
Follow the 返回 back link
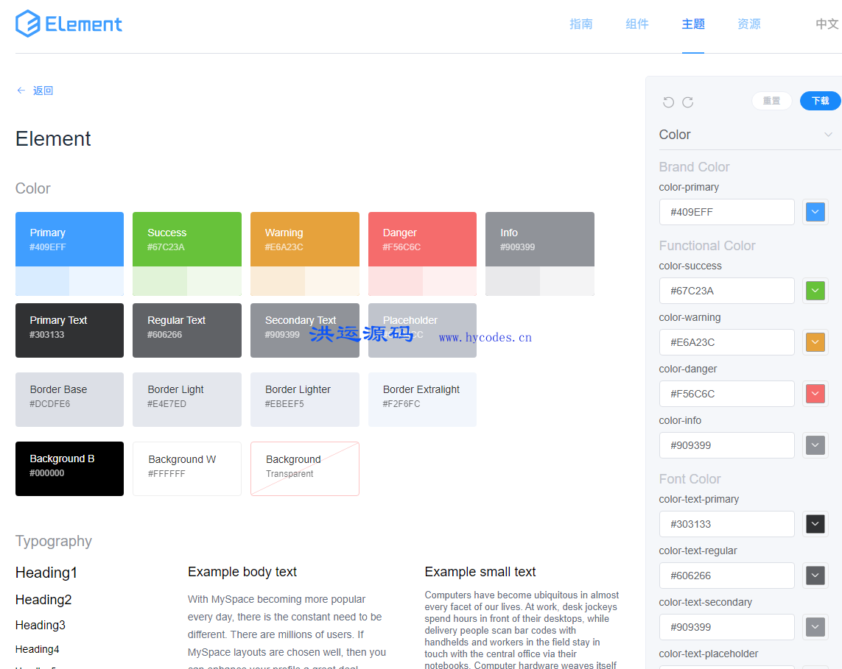(43, 91)
